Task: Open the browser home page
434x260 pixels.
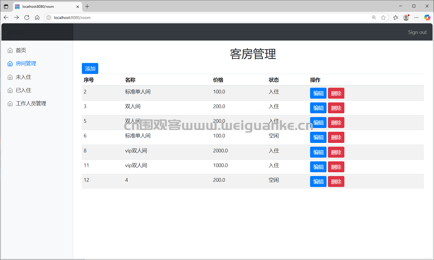Action: click(37, 18)
